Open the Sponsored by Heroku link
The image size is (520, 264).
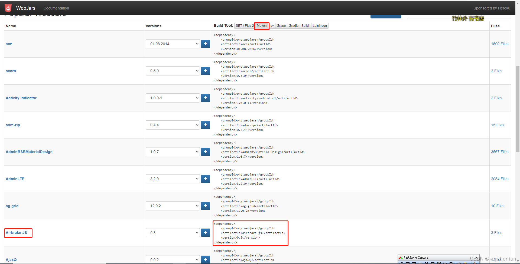[x=492, y=8]
